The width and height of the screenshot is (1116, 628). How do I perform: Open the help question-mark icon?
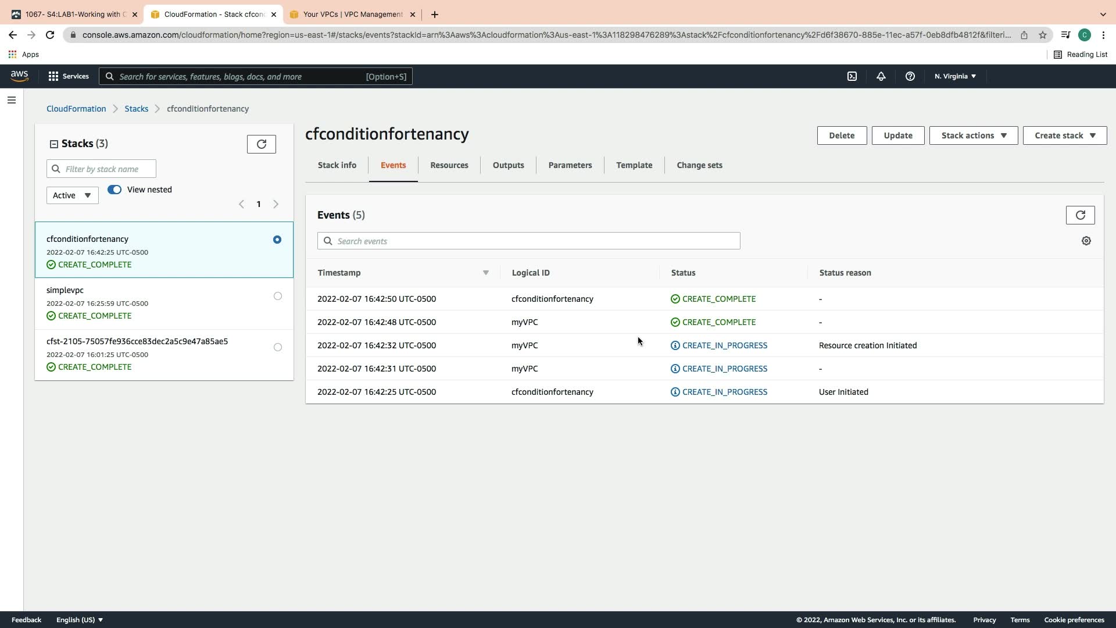[910, 76]
